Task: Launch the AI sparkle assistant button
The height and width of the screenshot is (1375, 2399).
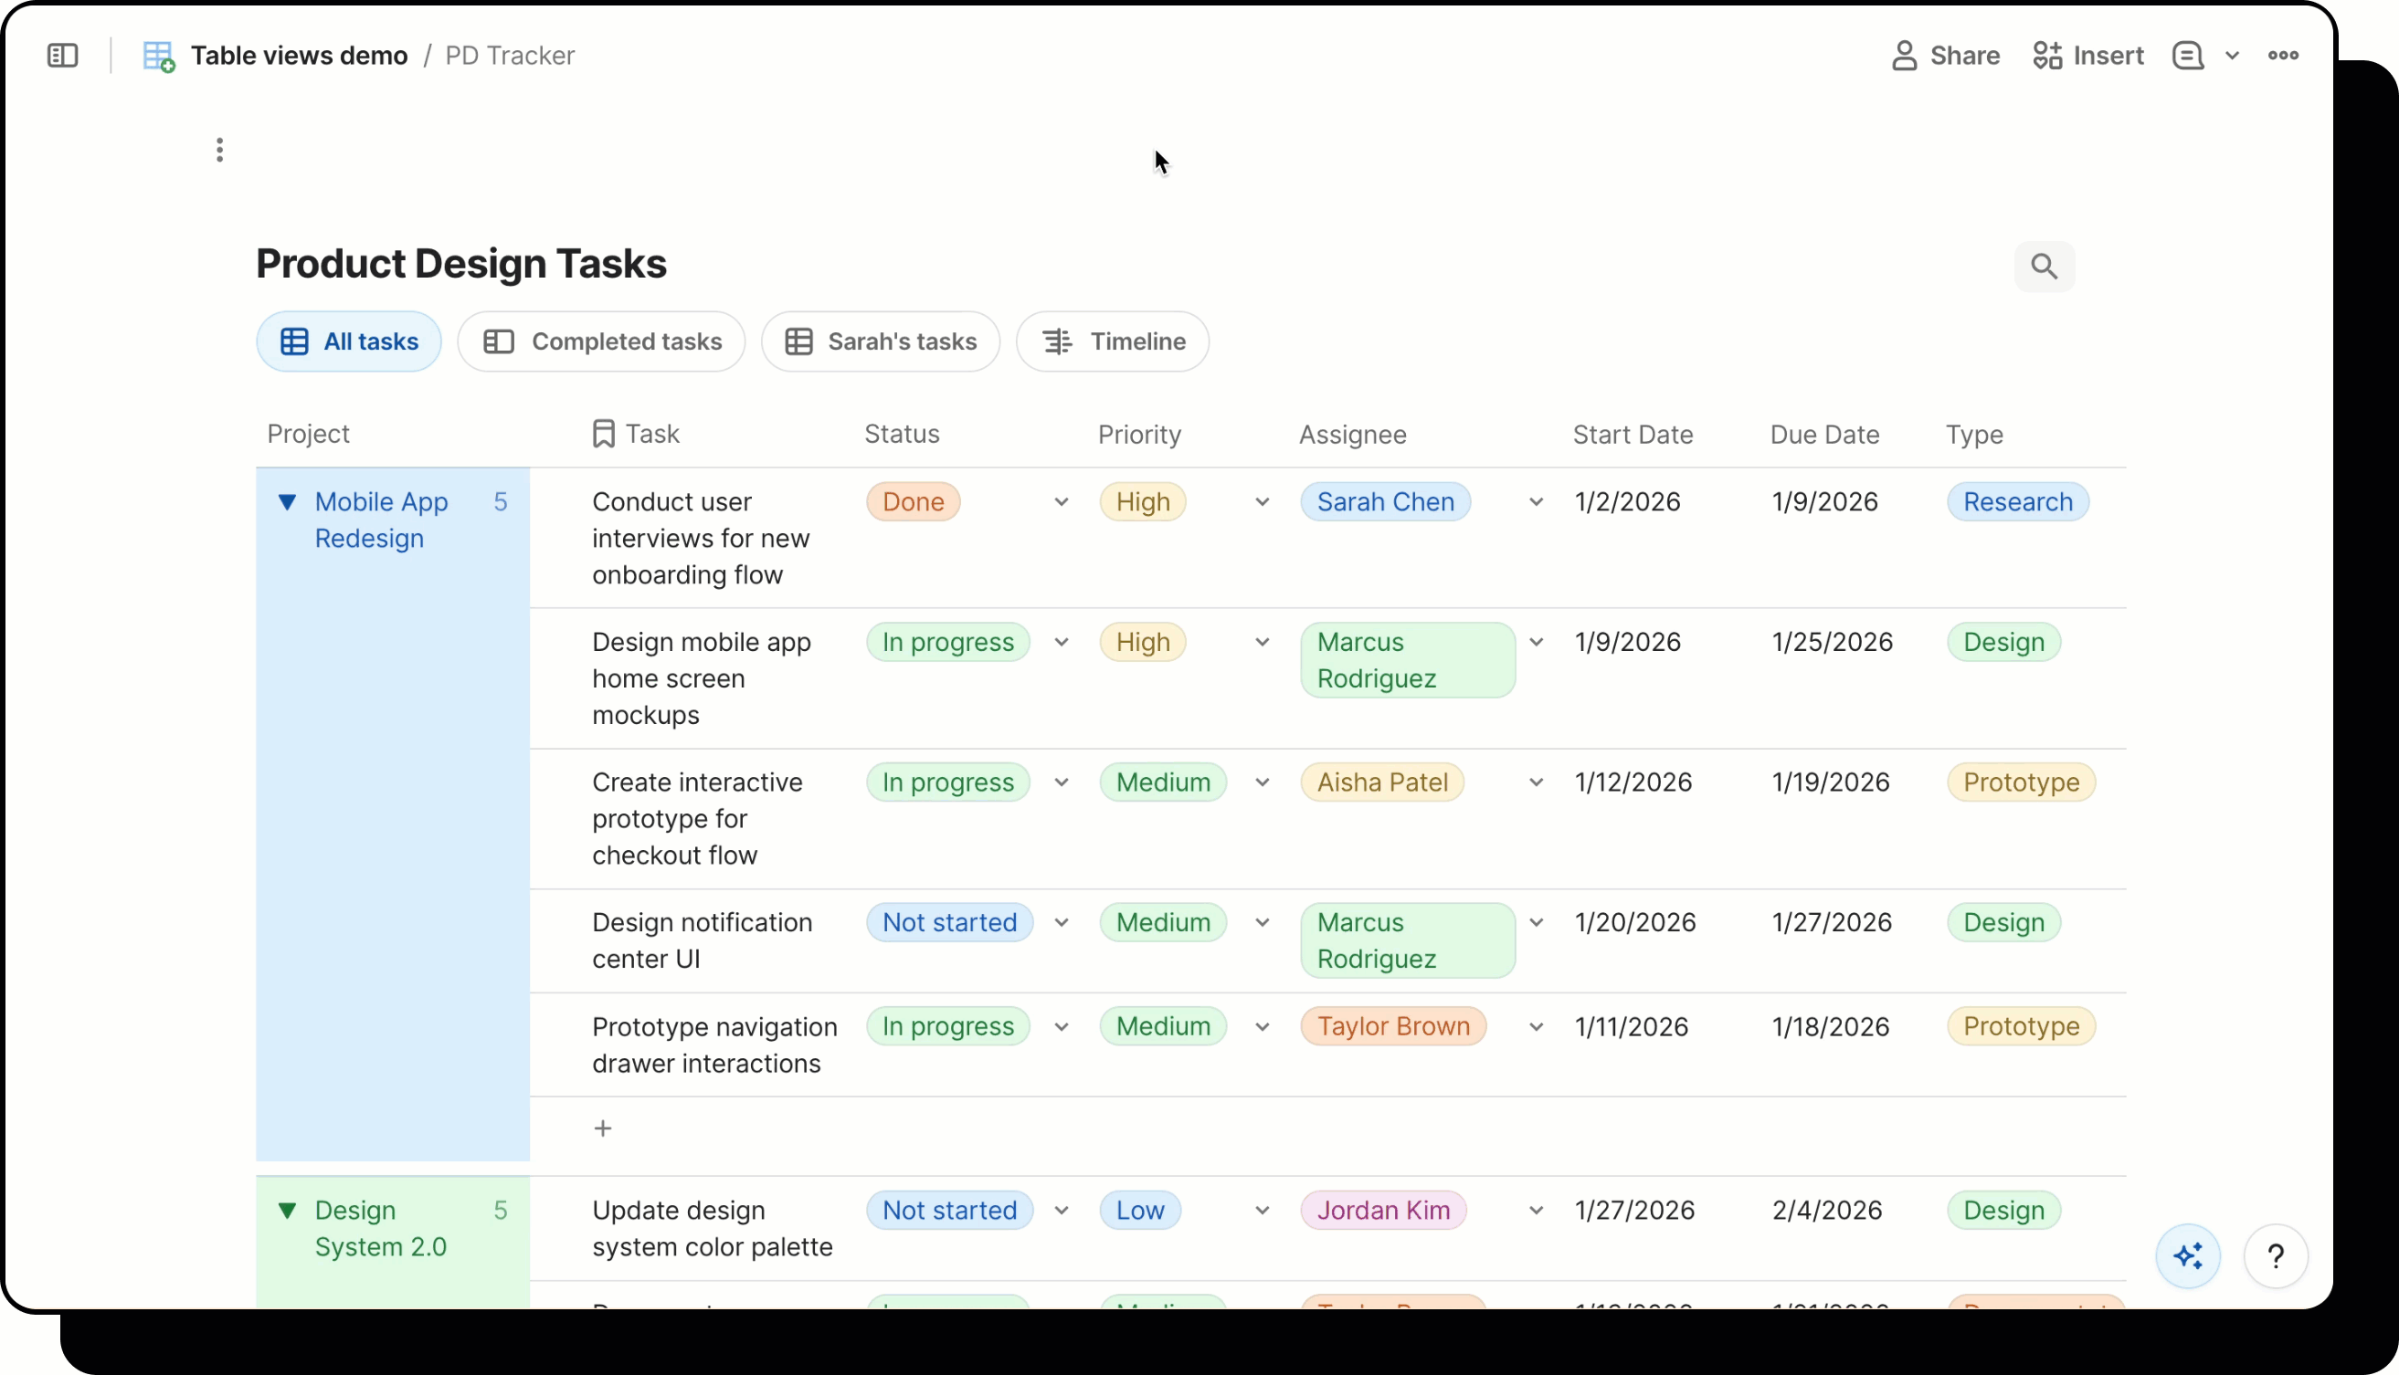Action: click(2188, 1256)
